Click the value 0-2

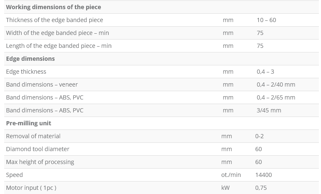pyautogui.click(x=259, y=136)
